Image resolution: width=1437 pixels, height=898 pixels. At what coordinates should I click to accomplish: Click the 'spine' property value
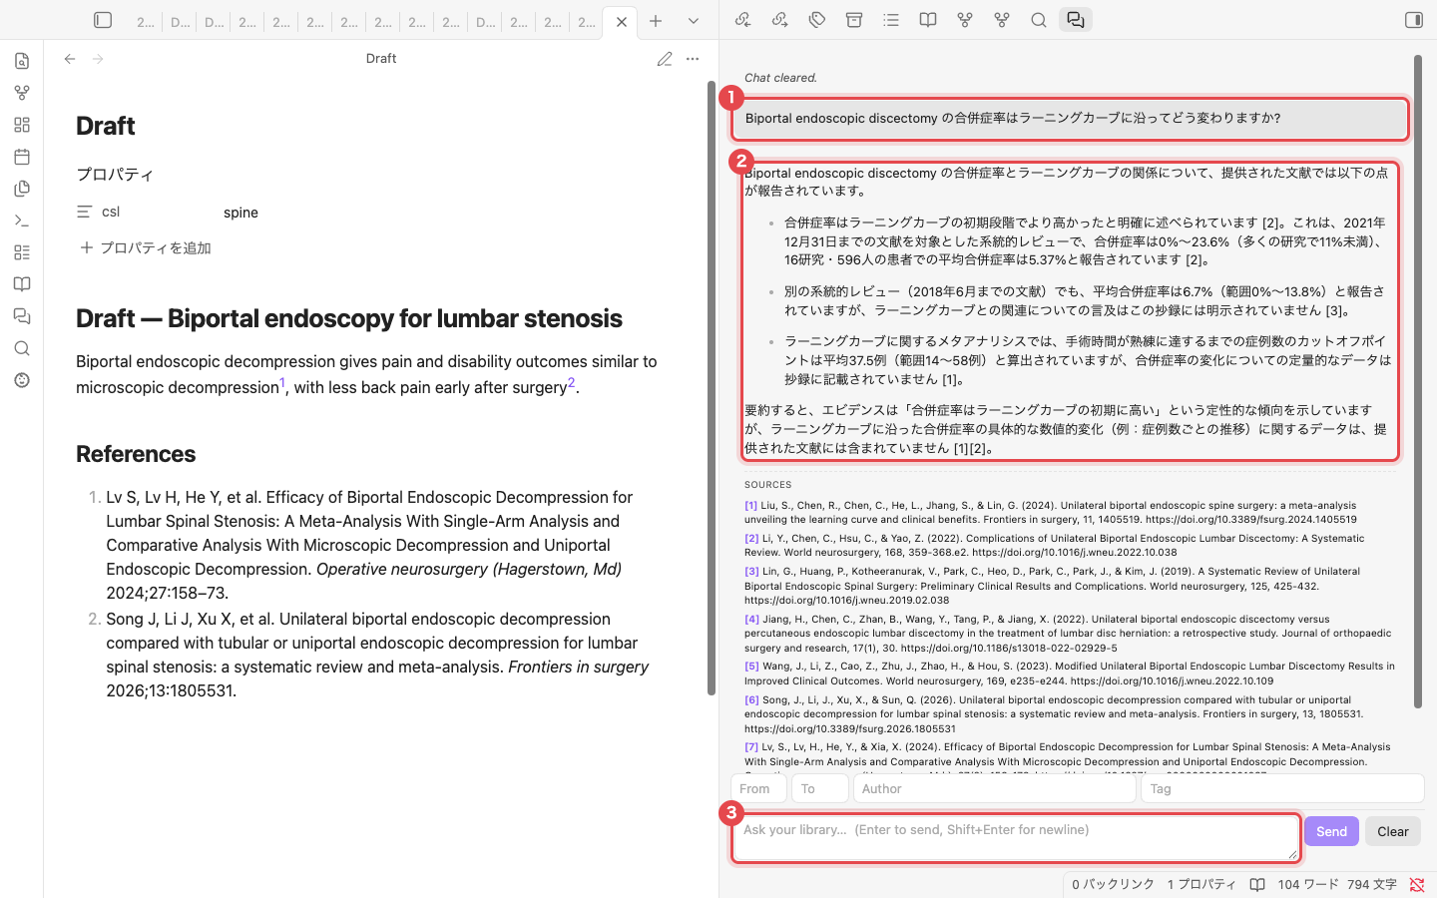(x=240, y=213)
